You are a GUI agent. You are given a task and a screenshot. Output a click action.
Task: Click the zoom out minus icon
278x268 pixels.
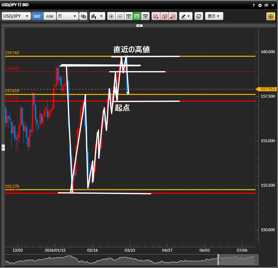(x=120, y=16)
